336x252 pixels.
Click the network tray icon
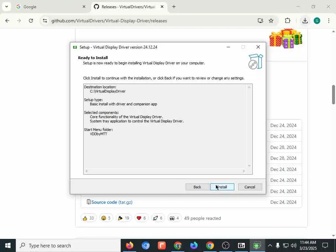(286, 245)
